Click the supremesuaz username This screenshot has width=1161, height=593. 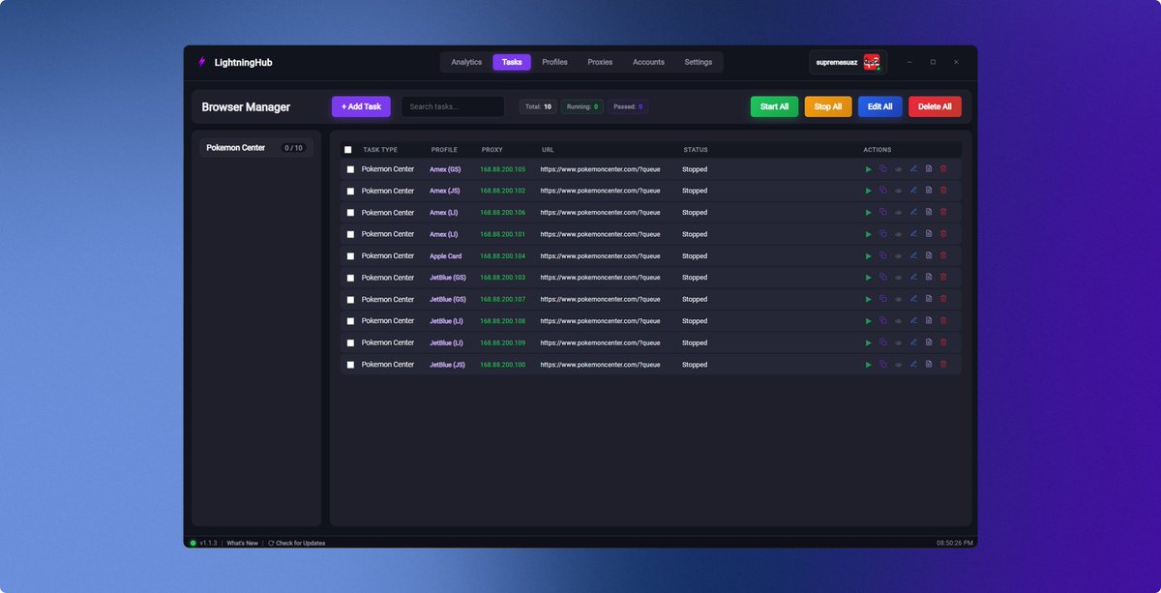tap(837, 62)
